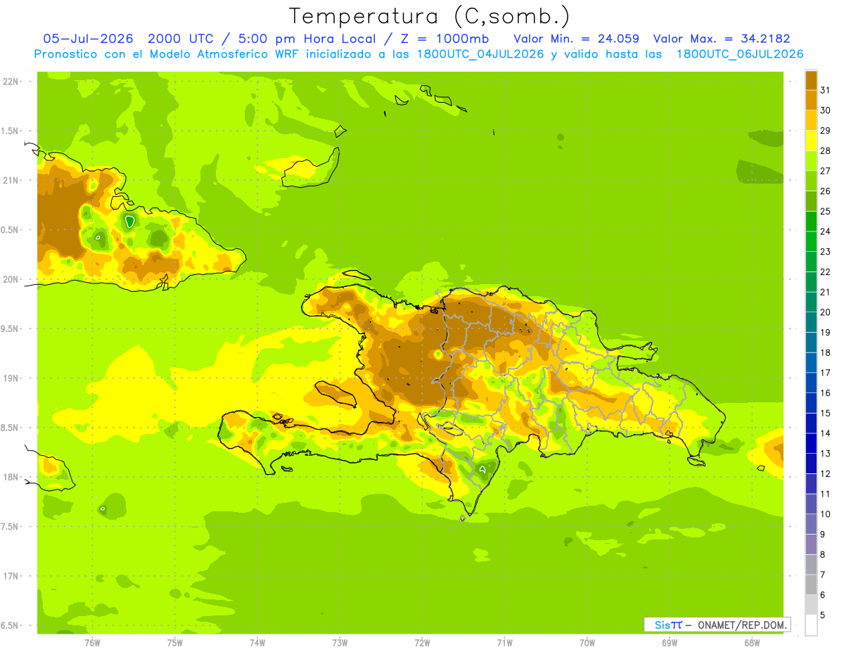Click the purple legend swatch between 9 and 10
The height and width of the screenshot is (652, 844).
click(811, 524)
